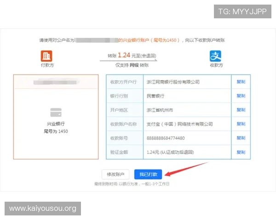Copy the 收款方开户行 bank name value

coord(241,82)
